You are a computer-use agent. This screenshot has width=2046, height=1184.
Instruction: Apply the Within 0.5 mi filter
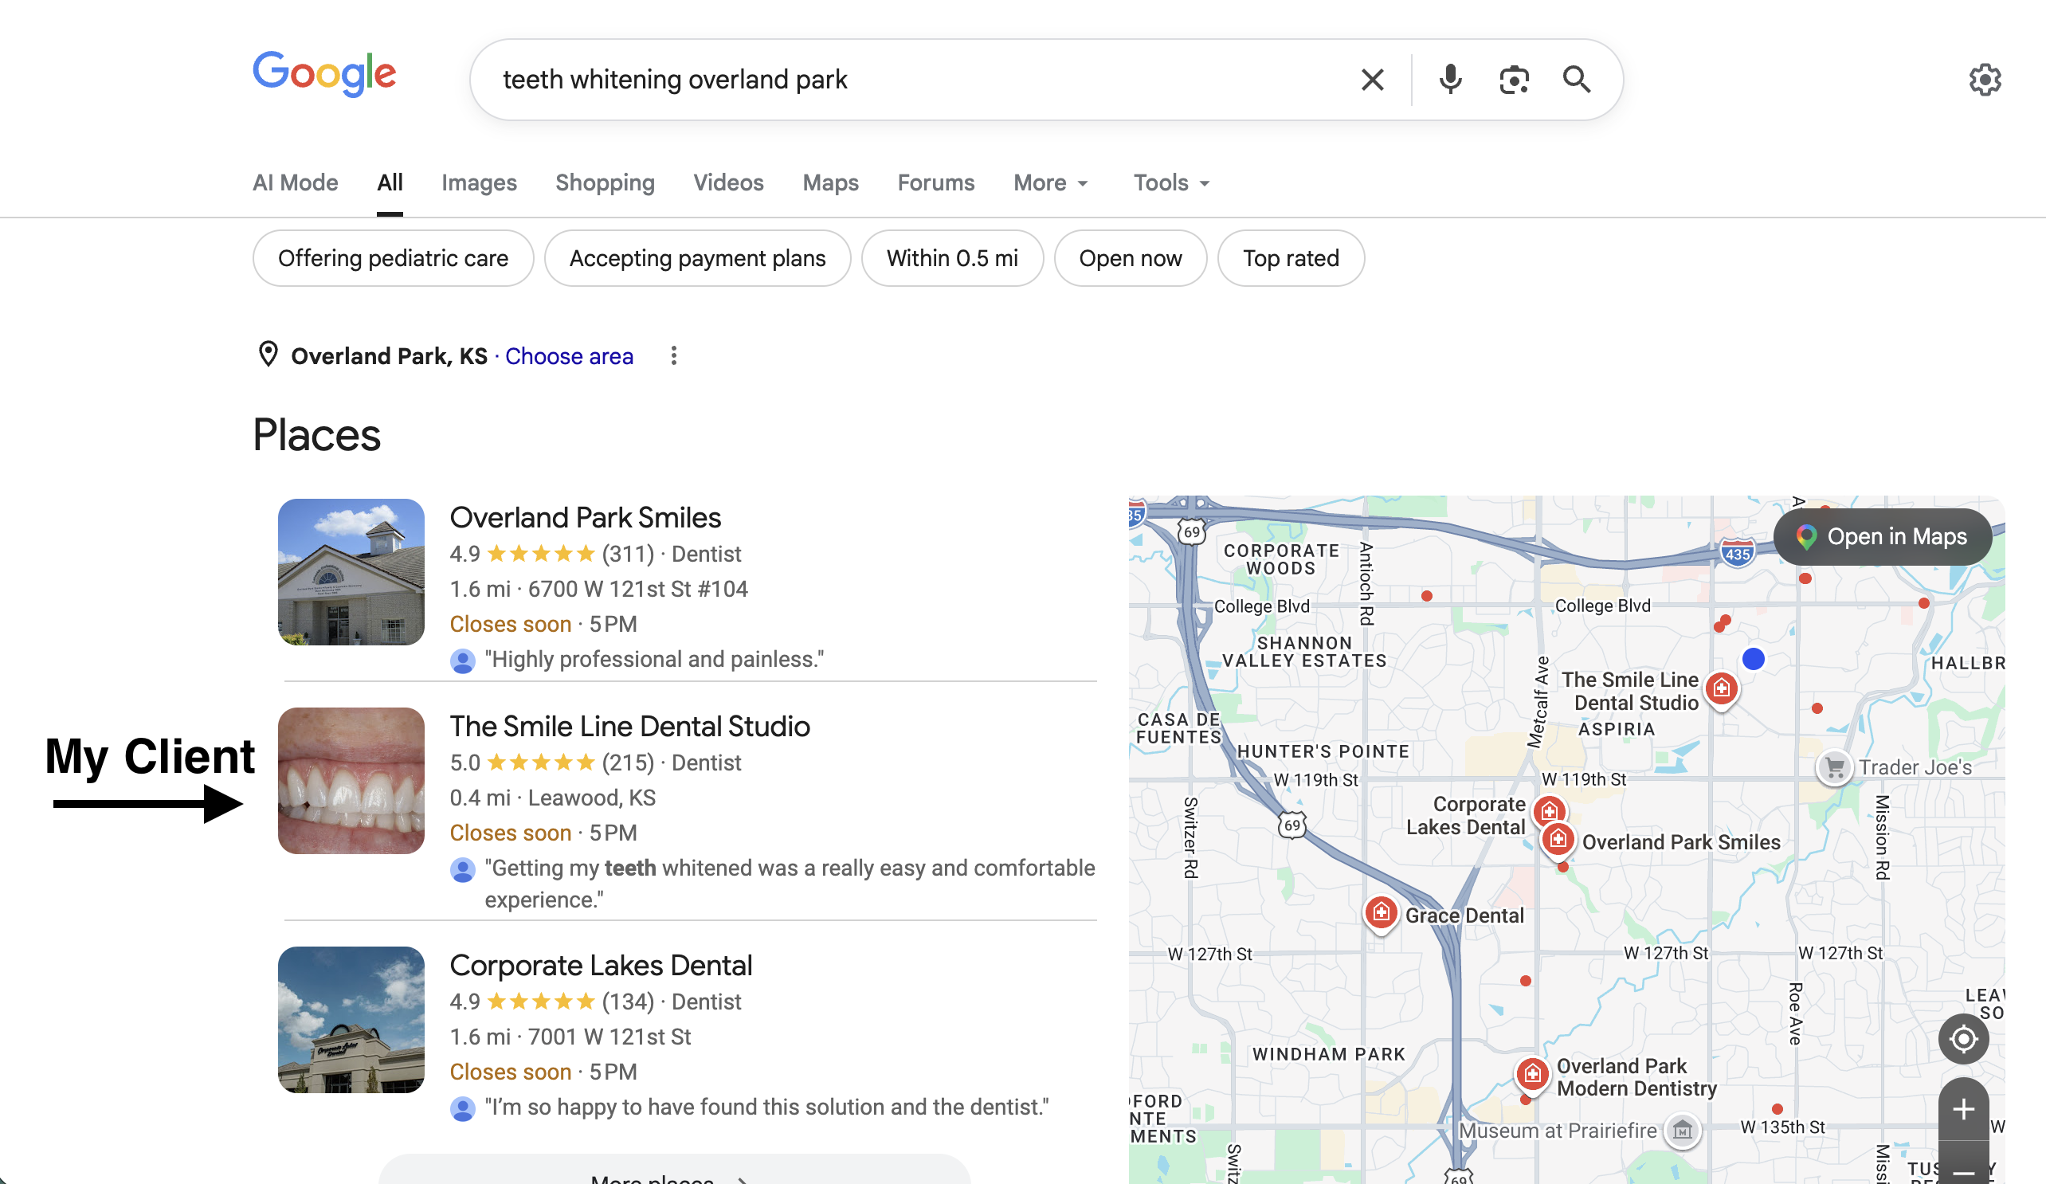point(952,258)
